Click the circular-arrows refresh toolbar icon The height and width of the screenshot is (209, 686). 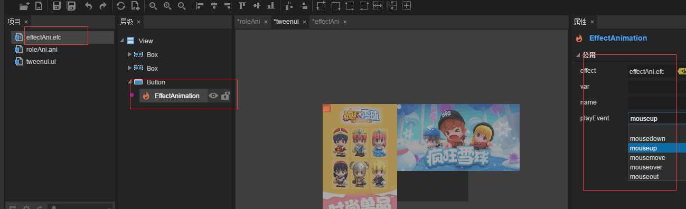121,6
